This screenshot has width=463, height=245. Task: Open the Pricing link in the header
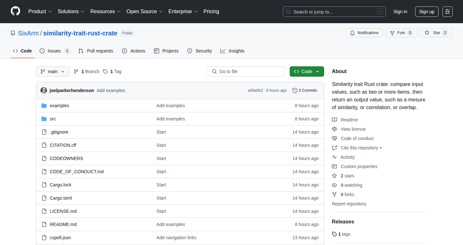pos(211,12)
